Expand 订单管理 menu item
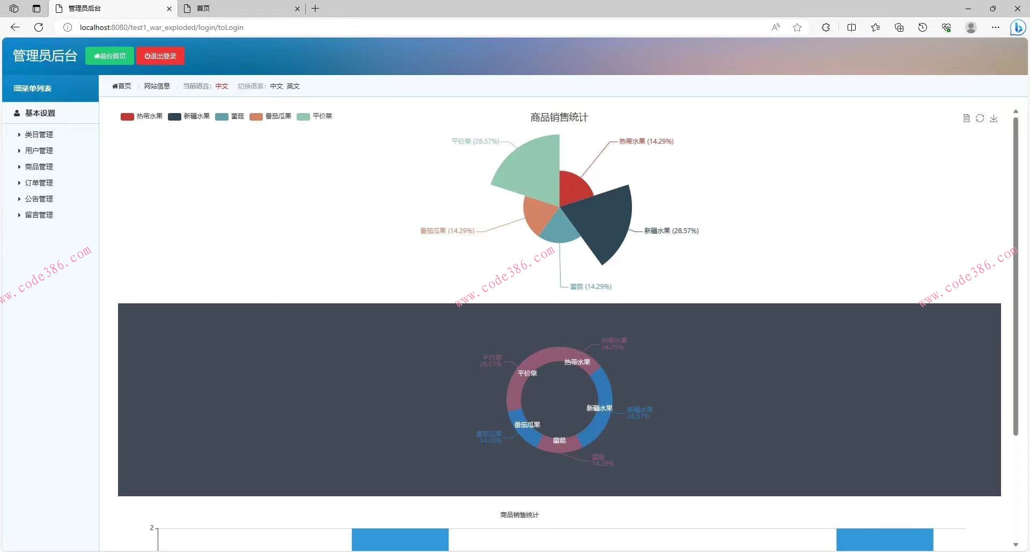1030x552 pixels. [39, 183]
